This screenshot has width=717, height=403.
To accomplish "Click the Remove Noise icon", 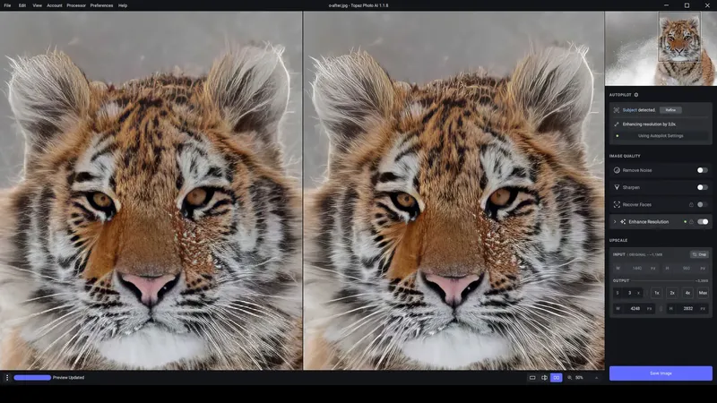I will (617, 170).
